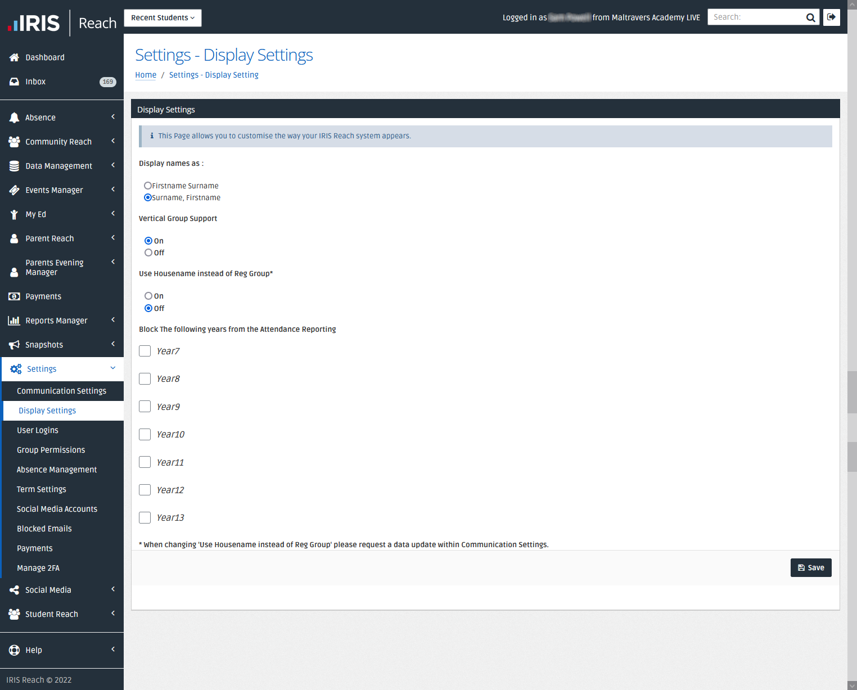Click the logout icon top right
The width and height of the screenshot is (857, 690).
tap(831, 17)
